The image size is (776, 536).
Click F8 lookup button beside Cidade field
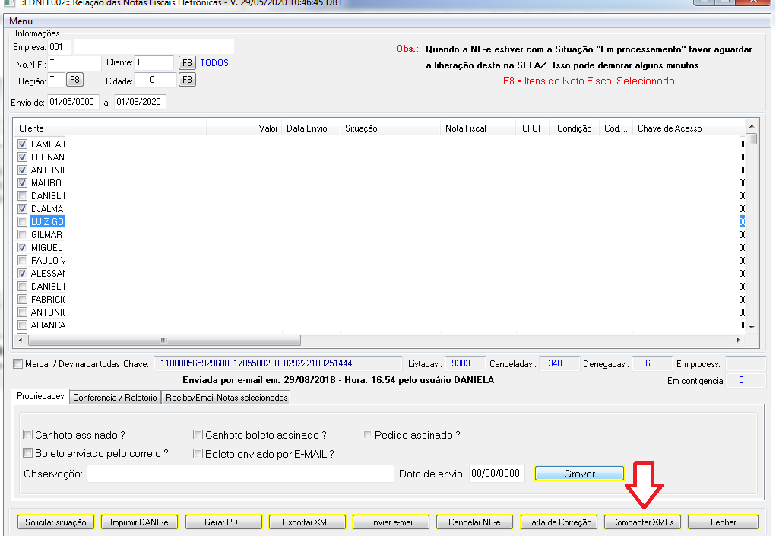click(187, 80)
